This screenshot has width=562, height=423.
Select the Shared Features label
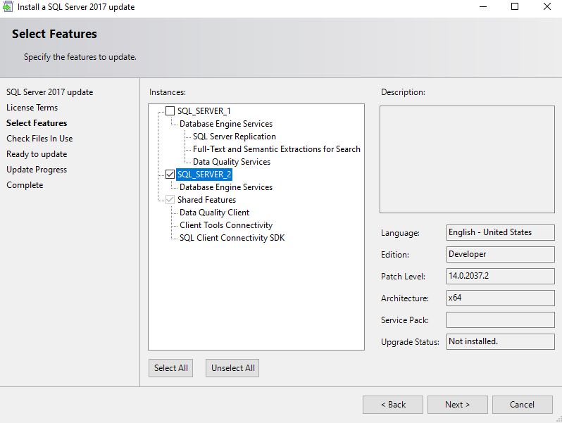coord(206,199)
